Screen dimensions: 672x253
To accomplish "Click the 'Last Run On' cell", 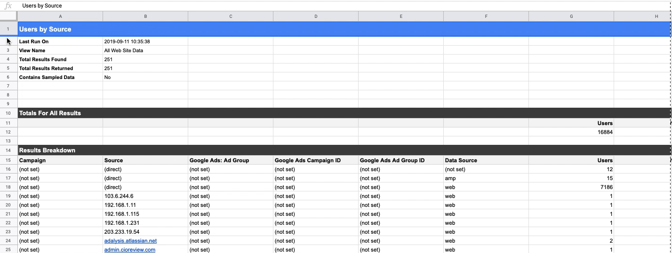I will [x=60, y=41].
